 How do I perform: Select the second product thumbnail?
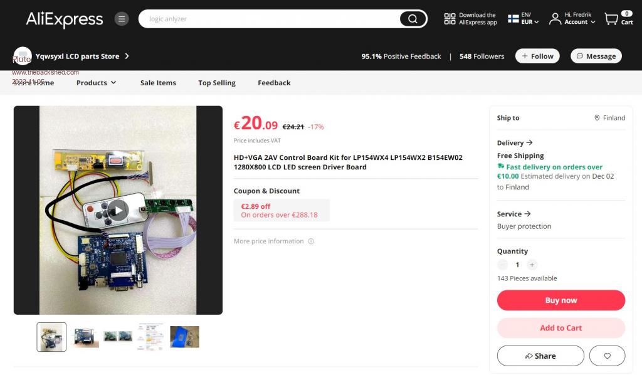[x=85, y=337]
